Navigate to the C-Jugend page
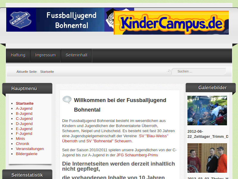Viewport: 238px width, 179px height. click(24, 119)
